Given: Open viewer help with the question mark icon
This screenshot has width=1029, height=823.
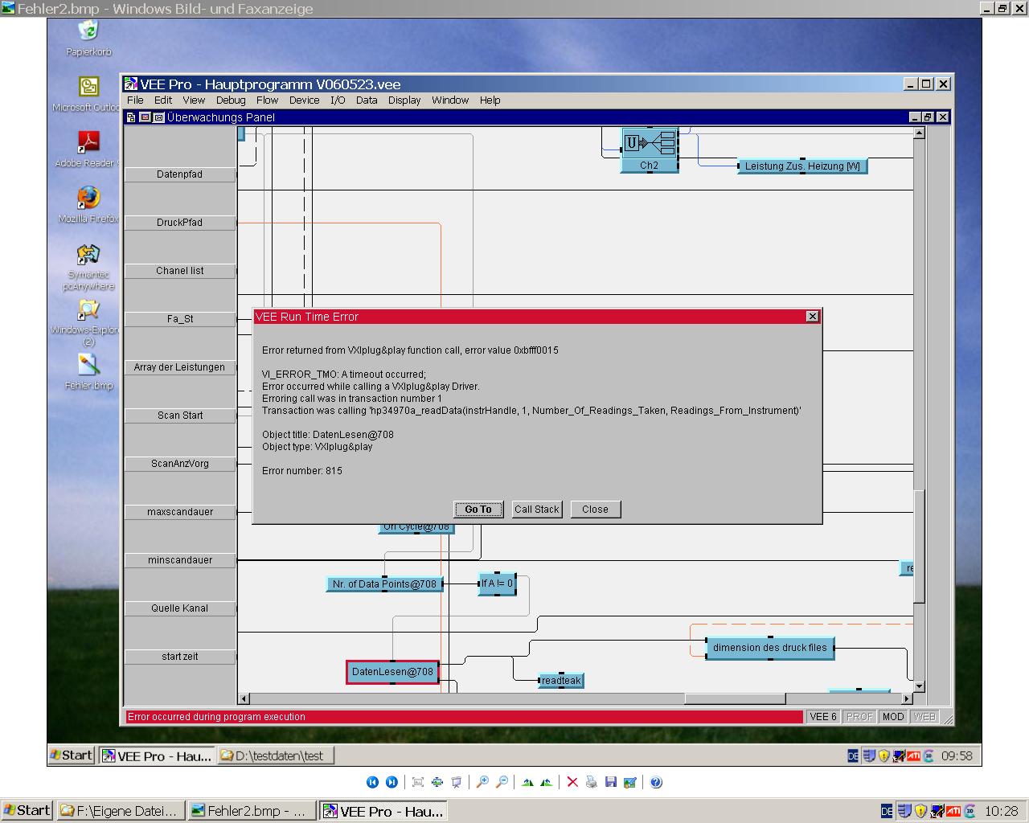Looking at the screenshot, I should tap(656, 782).
